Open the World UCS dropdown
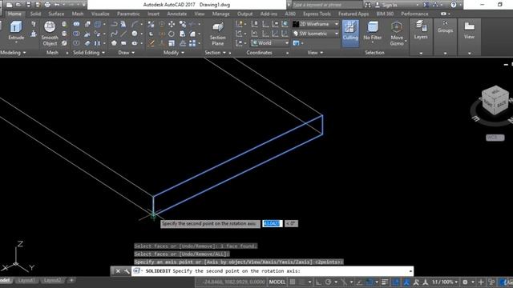This screenshot has width=513, height=288. tap(270, 42)
